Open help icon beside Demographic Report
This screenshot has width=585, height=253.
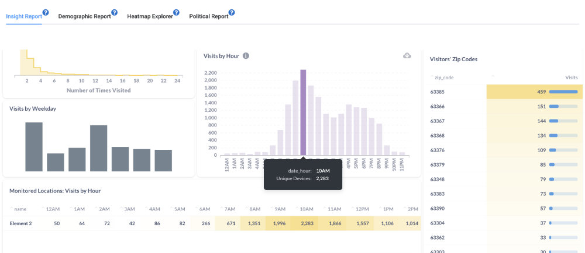[115, 12]
